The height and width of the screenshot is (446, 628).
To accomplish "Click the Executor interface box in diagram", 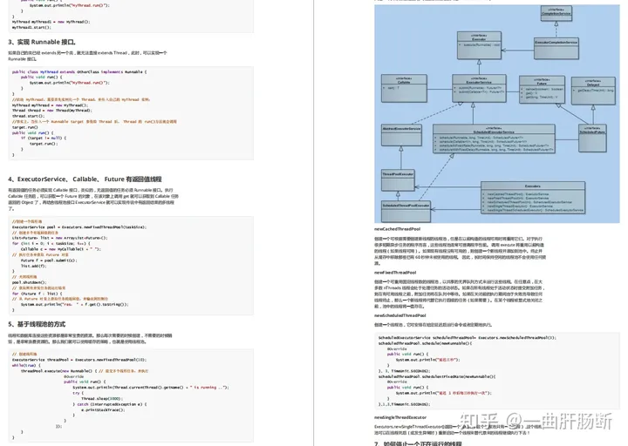I will pyautogui.click(x=479, y=45).
